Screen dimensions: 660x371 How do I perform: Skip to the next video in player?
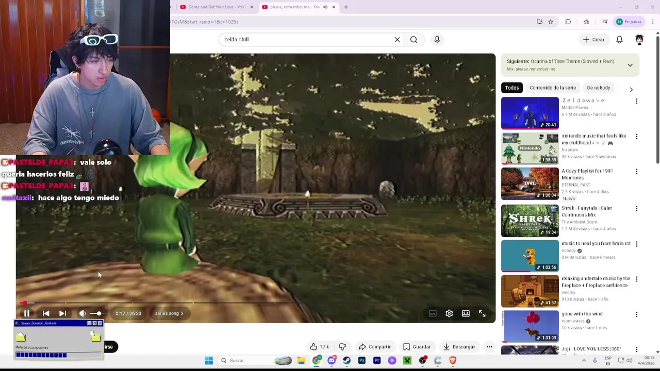click(x=62, y=313)
